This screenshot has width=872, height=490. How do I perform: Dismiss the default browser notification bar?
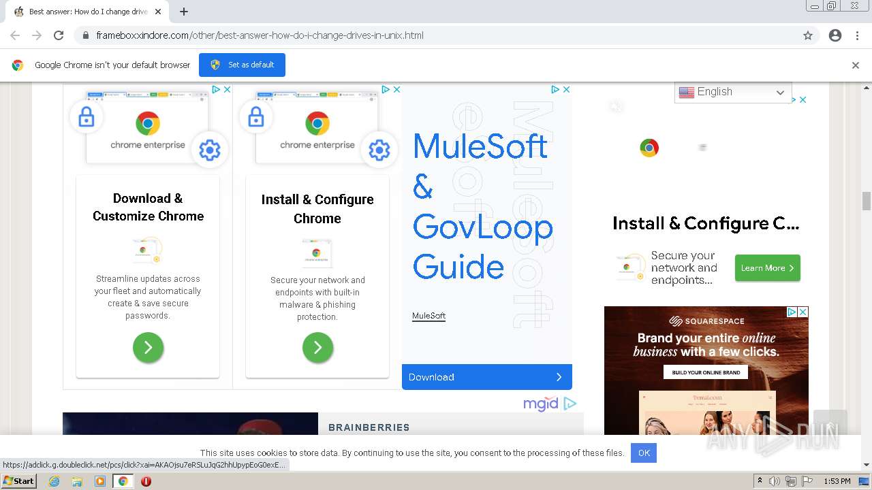coord(856,65)
